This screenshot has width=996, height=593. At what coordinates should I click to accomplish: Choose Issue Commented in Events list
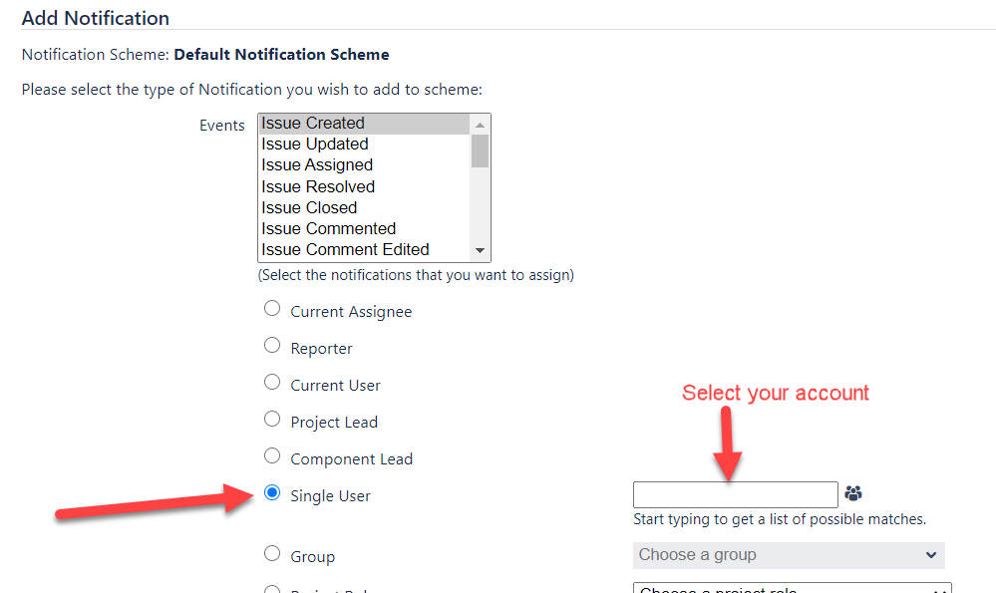pyautogui.click(x=364, y=228)
